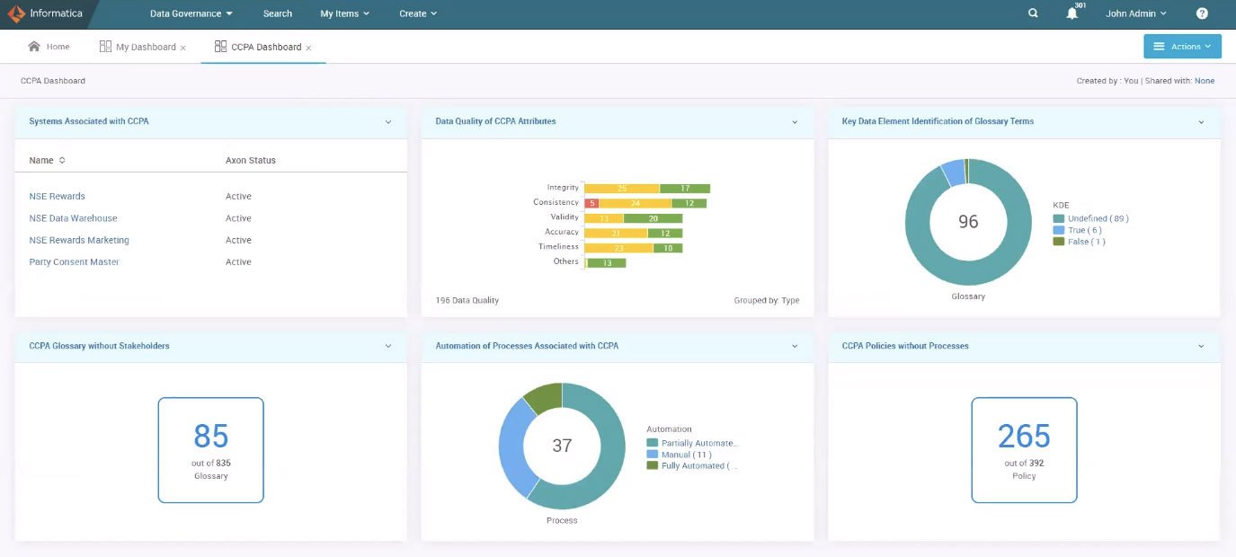The height and width of the screenshot is (557, 1236).
Task: Open the Party Consent Master link
Action: 74,262
